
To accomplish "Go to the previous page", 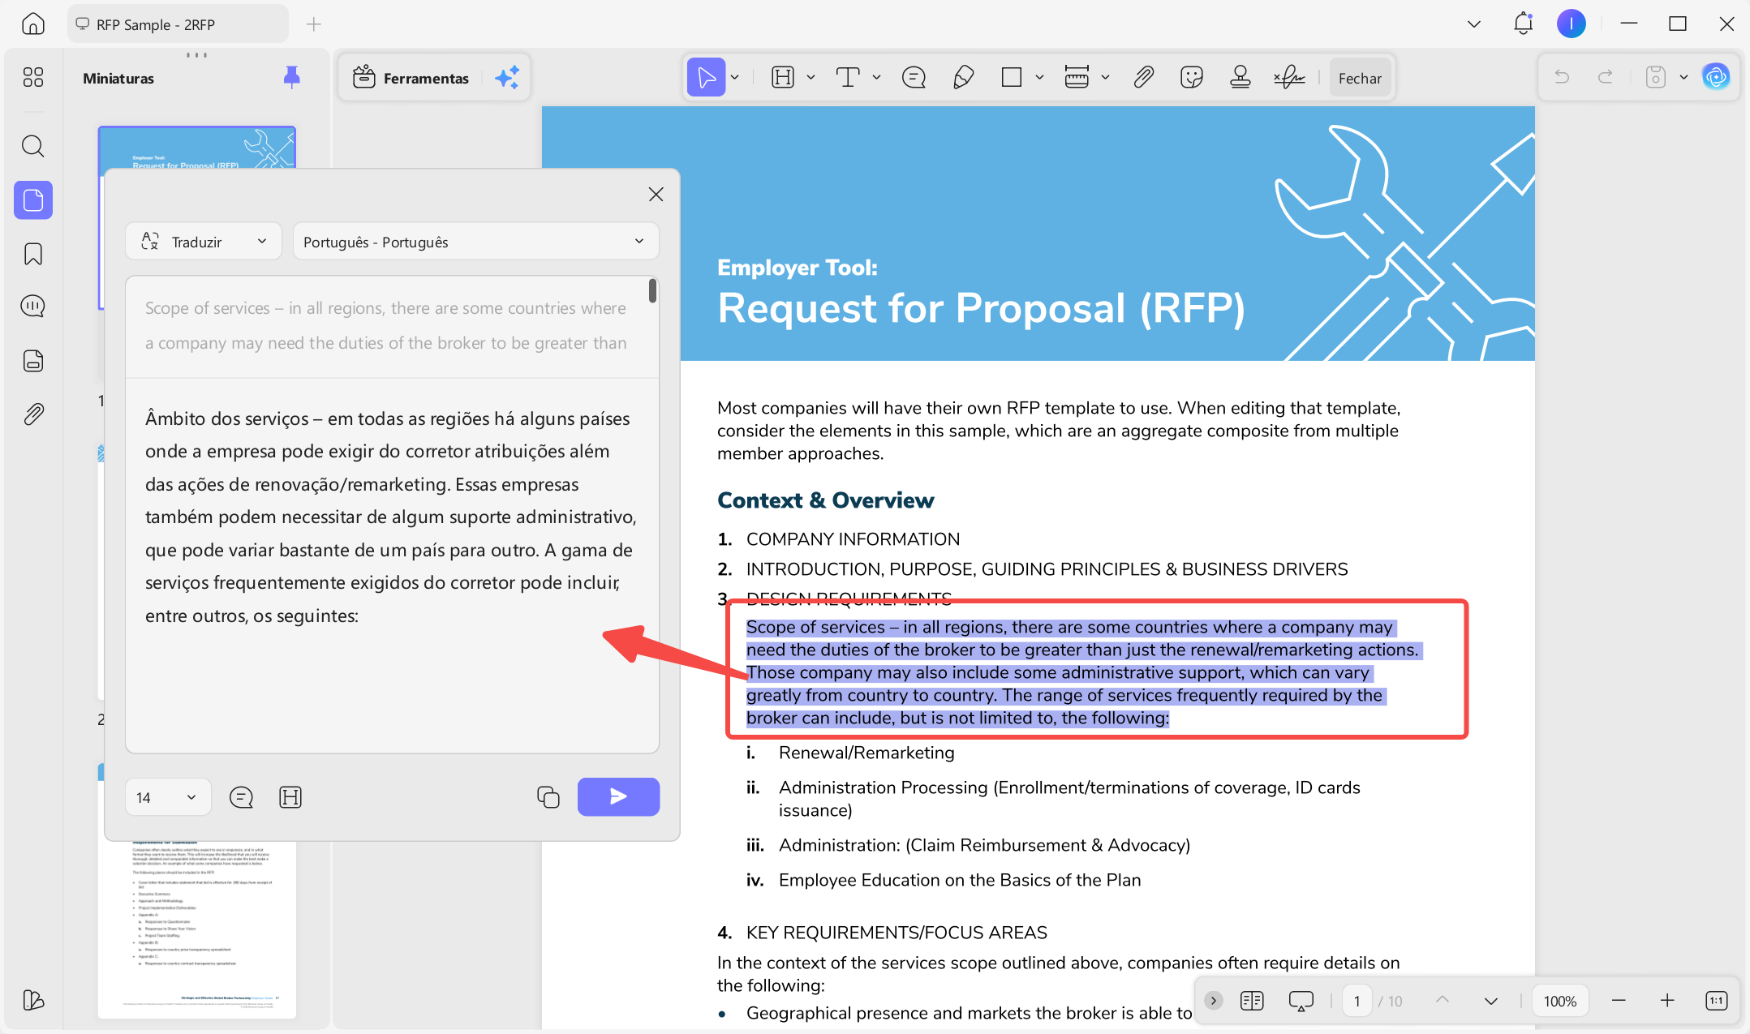I will pos(1443,1000).
